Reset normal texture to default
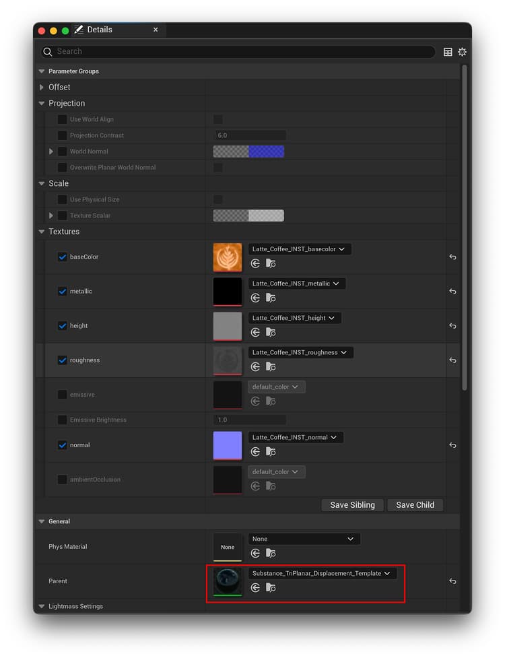Viewport: 505px width, 658px height. (x=452, y=445)
